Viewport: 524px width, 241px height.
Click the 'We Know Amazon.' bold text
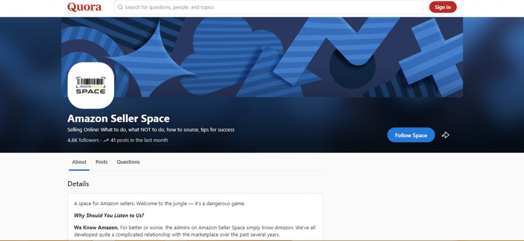(96, 228)
